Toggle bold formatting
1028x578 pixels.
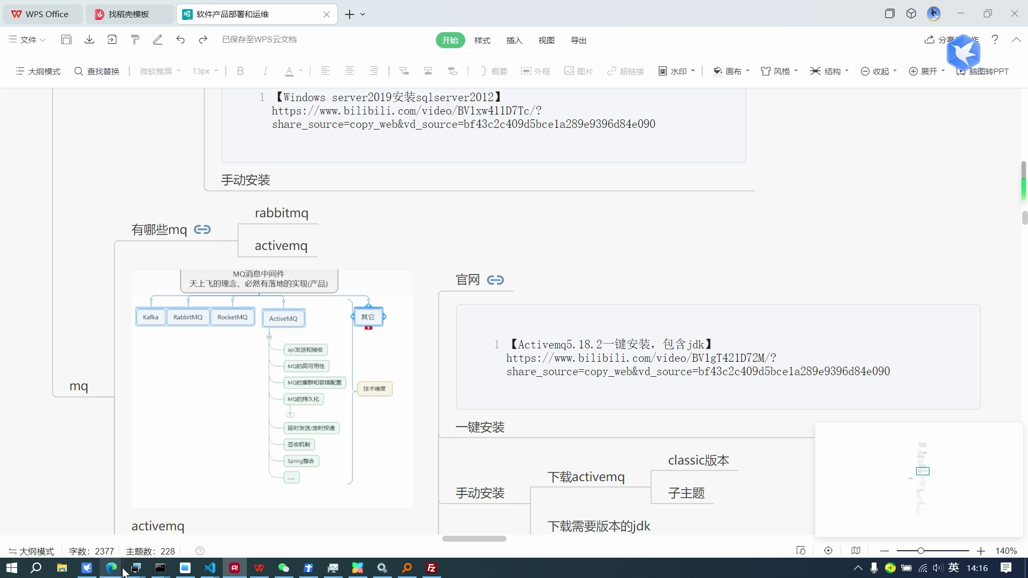tap(240, 71)
